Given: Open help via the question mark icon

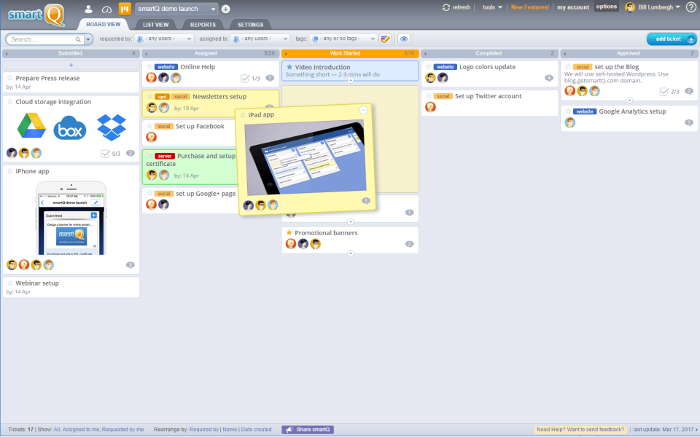Looking at the screenshot, I should [x=691, y=7].
